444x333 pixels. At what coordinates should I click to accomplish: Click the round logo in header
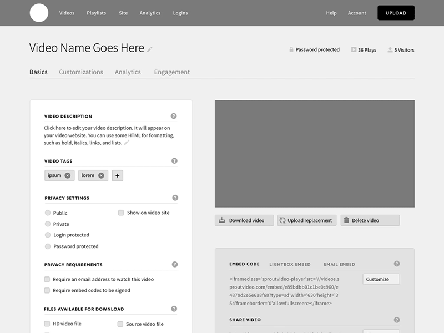tap(39, 13)
